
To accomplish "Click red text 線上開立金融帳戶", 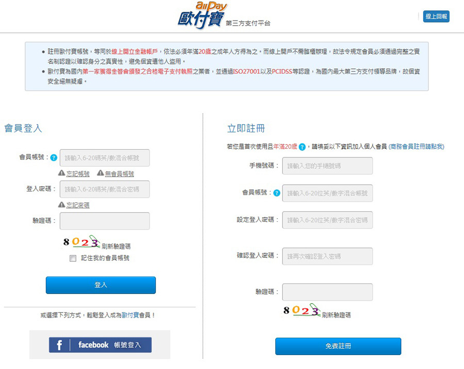I will (135, 51).
